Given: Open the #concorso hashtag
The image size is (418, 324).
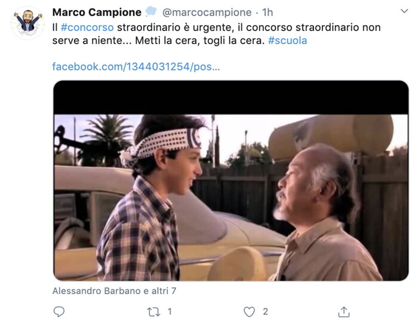Looking at the screenshot, I should coord(87,27).
